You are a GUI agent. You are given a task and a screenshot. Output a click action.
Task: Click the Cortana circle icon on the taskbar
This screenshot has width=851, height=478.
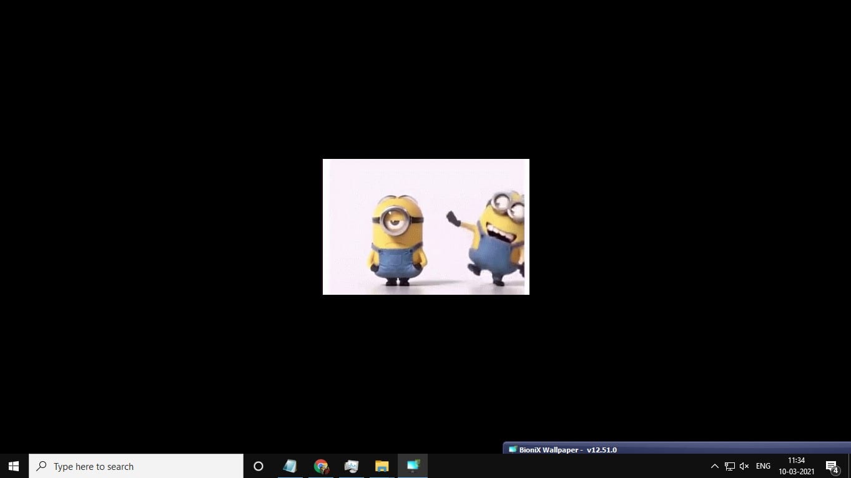click(258, 466)
